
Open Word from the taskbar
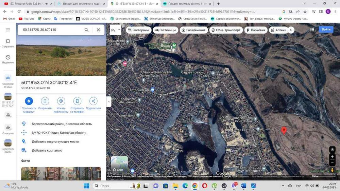click(x=243, y=186)
